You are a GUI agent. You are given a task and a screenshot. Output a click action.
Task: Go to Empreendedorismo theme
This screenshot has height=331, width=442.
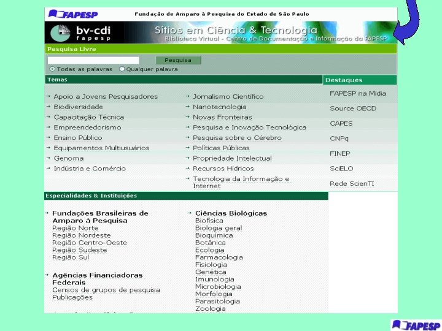(87, 127)
